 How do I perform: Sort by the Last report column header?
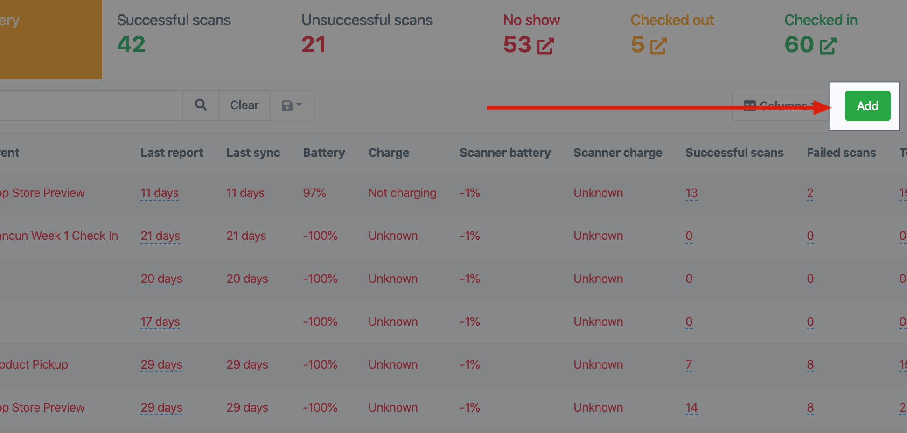(x=172, y=153)
